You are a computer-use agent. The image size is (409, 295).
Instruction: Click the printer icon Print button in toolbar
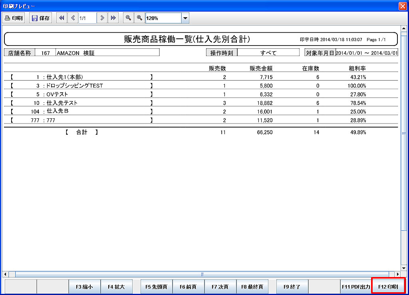coord(14,18)
